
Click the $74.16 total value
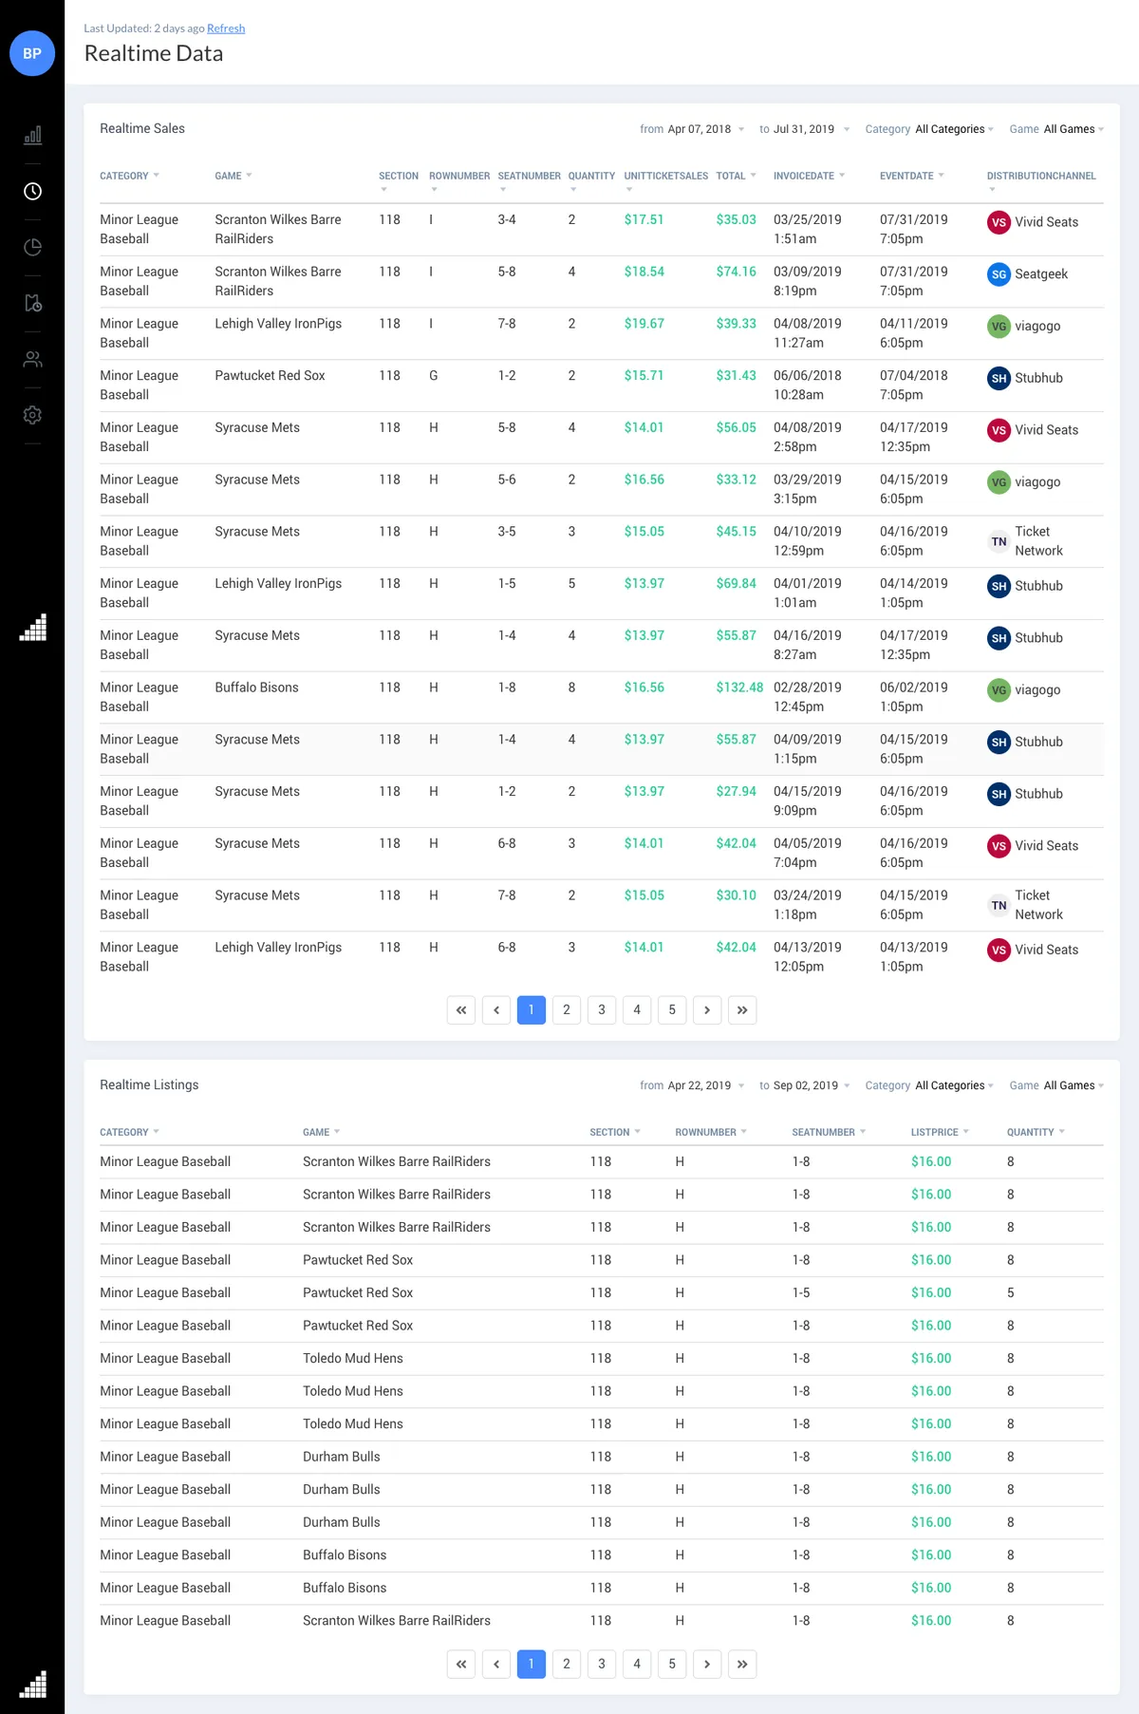coord(736,272)
